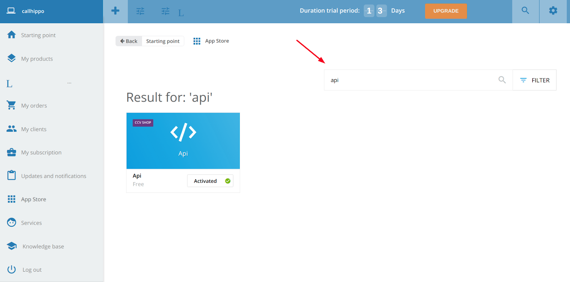Open the second sliders settings icon
The image size is (570, 282).
[x=165, y=11]
